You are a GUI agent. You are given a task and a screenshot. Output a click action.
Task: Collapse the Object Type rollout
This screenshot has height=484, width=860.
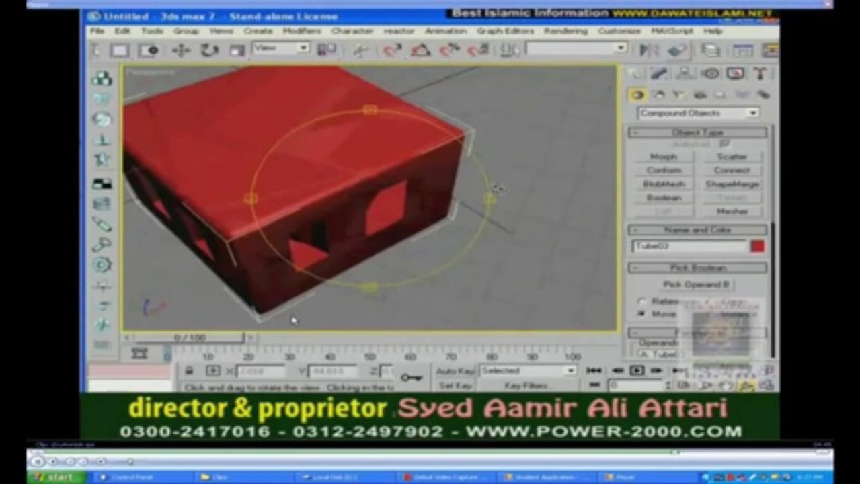point(698,132)
